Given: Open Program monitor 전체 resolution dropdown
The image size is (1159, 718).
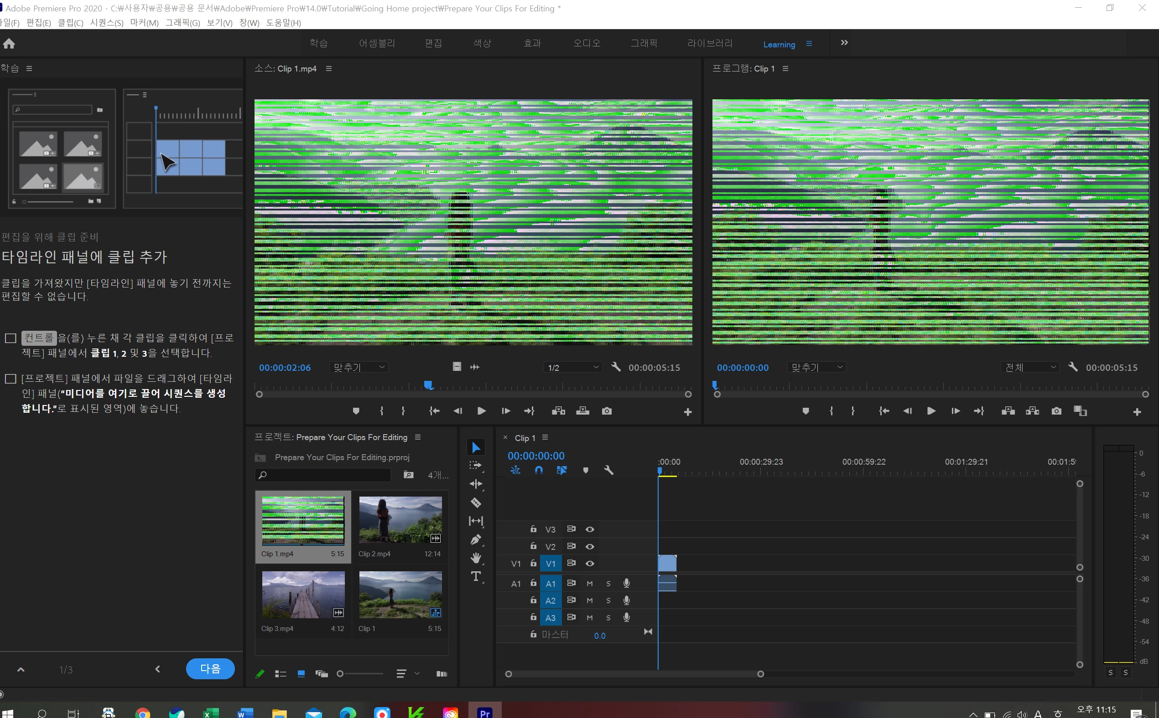Looking at the screenshot, I should [1030, 368].
